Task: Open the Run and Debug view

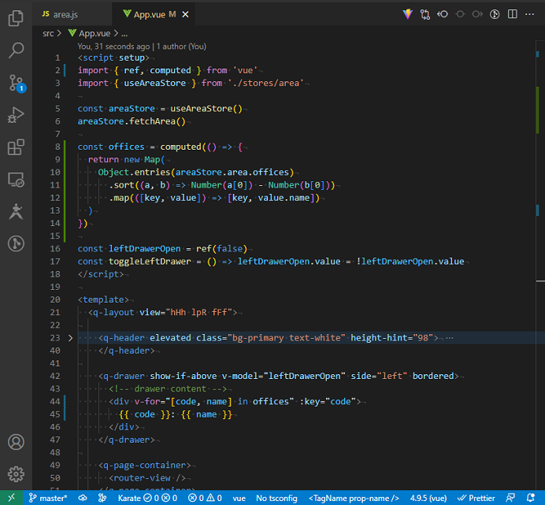Action: point(16,115)
